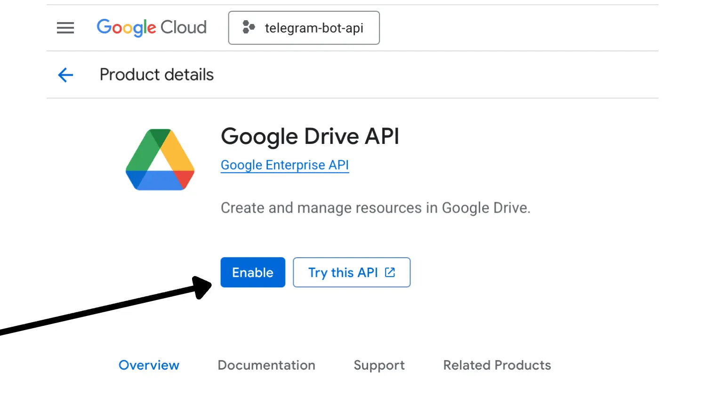Open the Related Products tab
The image size is (708, 395).
[x=497, y=365]
